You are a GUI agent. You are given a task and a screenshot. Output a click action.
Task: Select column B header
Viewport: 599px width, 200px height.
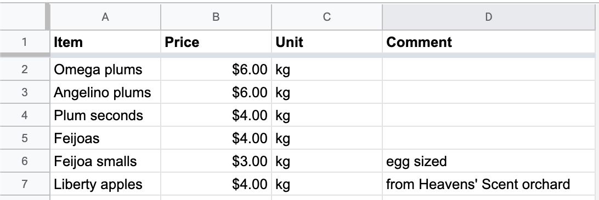(x=216, y=17)
